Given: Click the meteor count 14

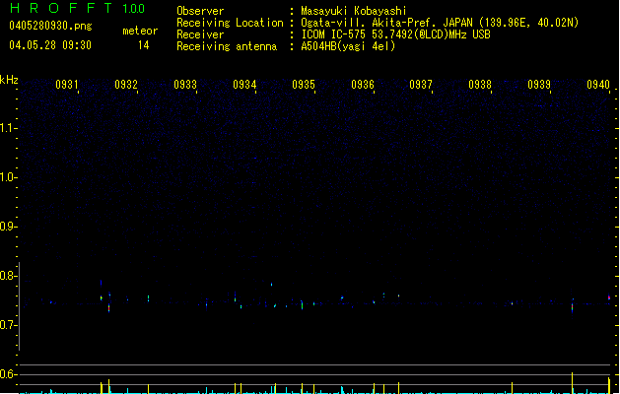Looking at the screenshot, I should pyautogui.click(x=144, y=45).
